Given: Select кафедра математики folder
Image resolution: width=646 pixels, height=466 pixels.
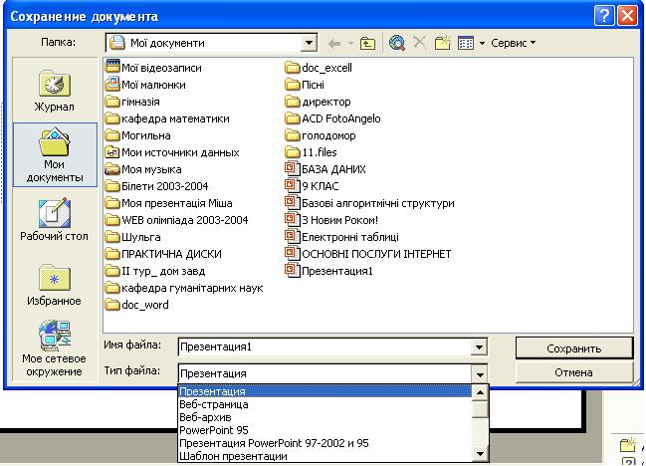Looking at the screenshot, I should click(167, 118).
